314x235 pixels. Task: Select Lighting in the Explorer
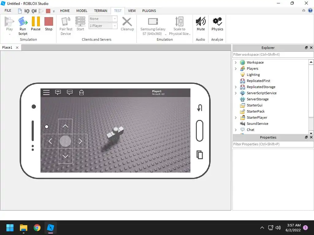tap(253, 75)
